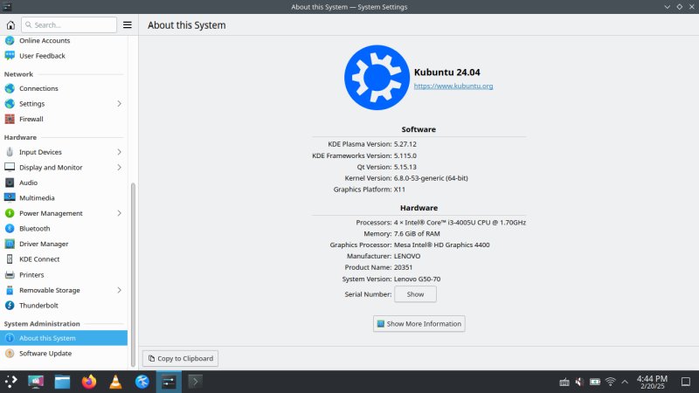Click the Wi-Fi icon in the system tray

tap(610, 382)
